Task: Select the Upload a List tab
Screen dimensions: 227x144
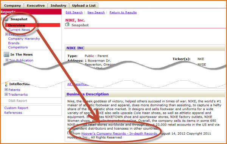Action: pos(84,6)
